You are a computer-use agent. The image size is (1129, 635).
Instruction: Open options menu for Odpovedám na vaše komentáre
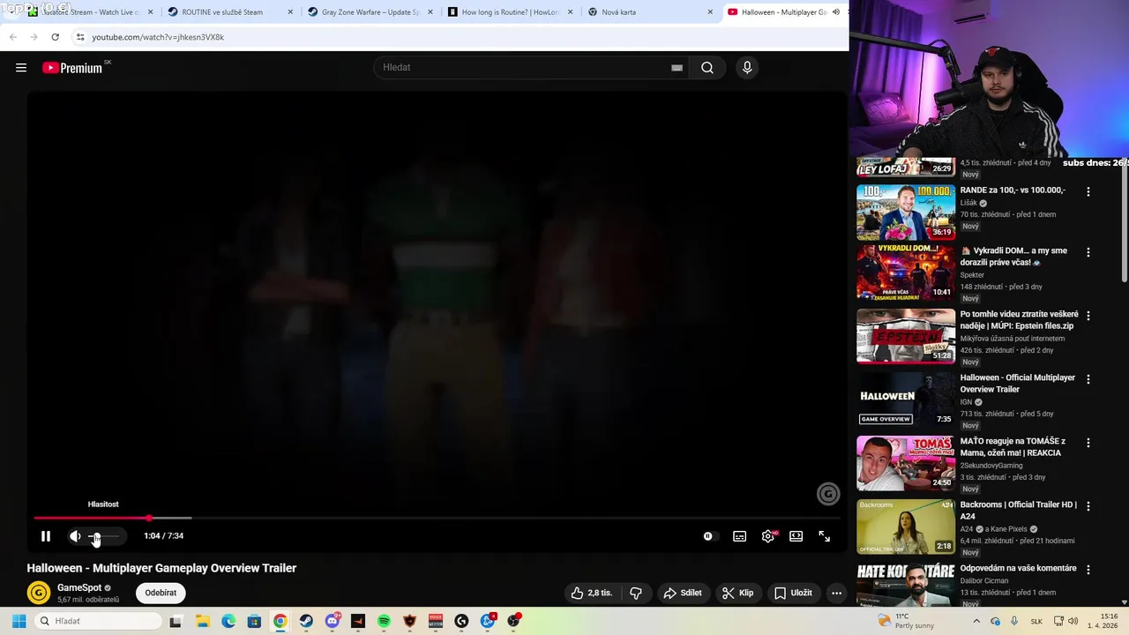(x=1088, y=569)
